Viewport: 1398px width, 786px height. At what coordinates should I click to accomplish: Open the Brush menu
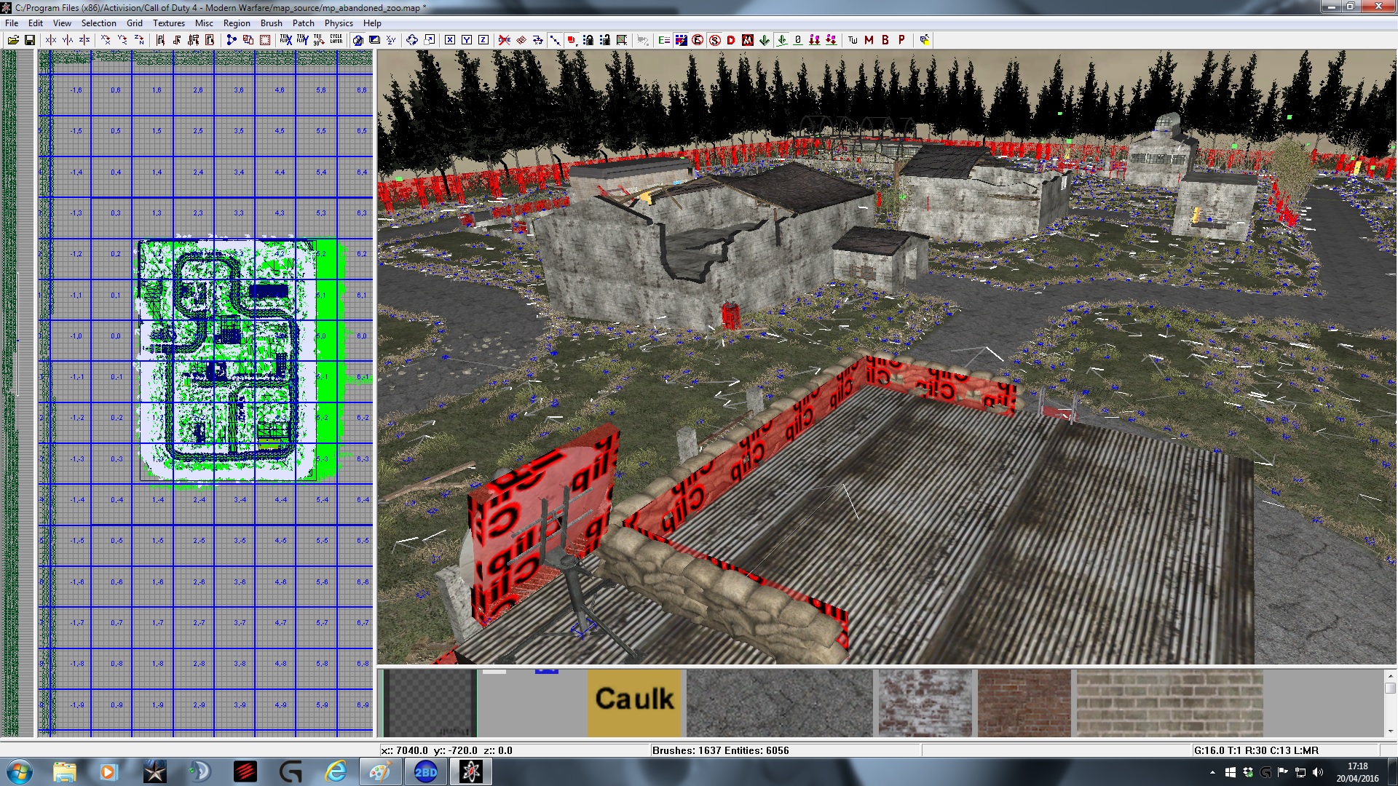pos(272,23)
